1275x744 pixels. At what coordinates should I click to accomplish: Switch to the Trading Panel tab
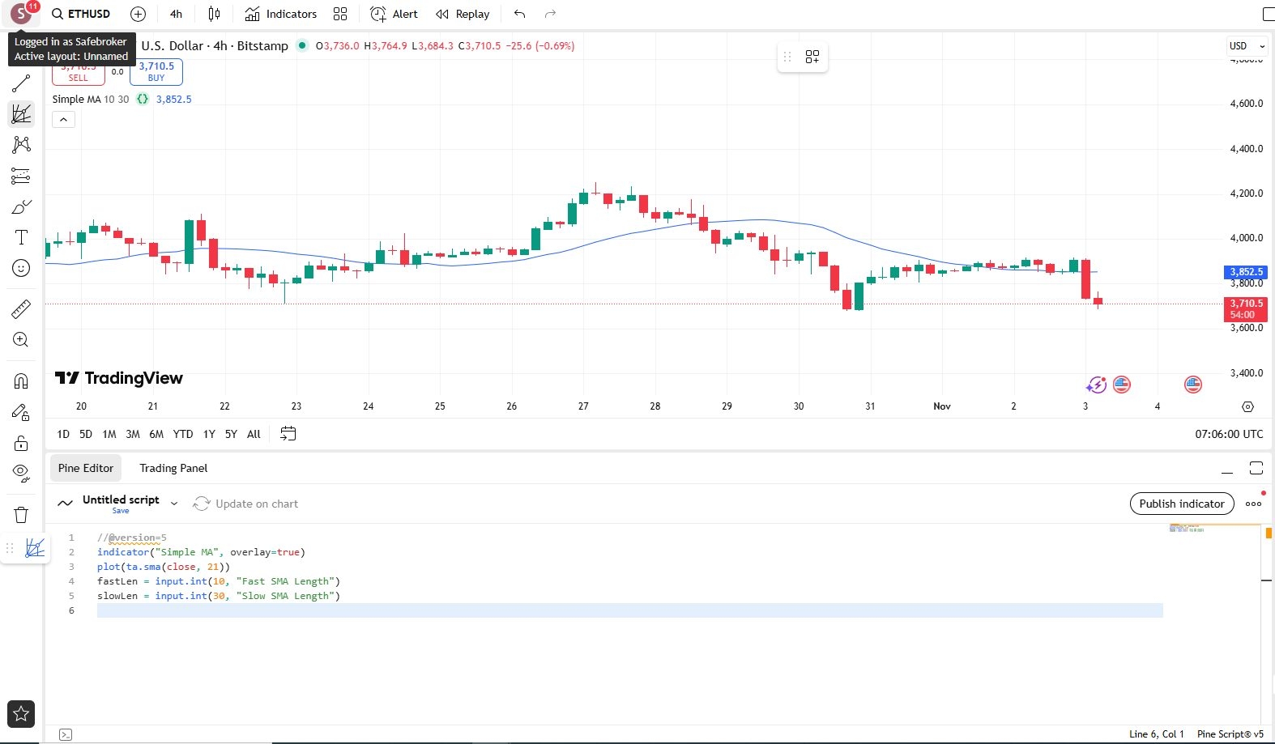pos(173,468)
